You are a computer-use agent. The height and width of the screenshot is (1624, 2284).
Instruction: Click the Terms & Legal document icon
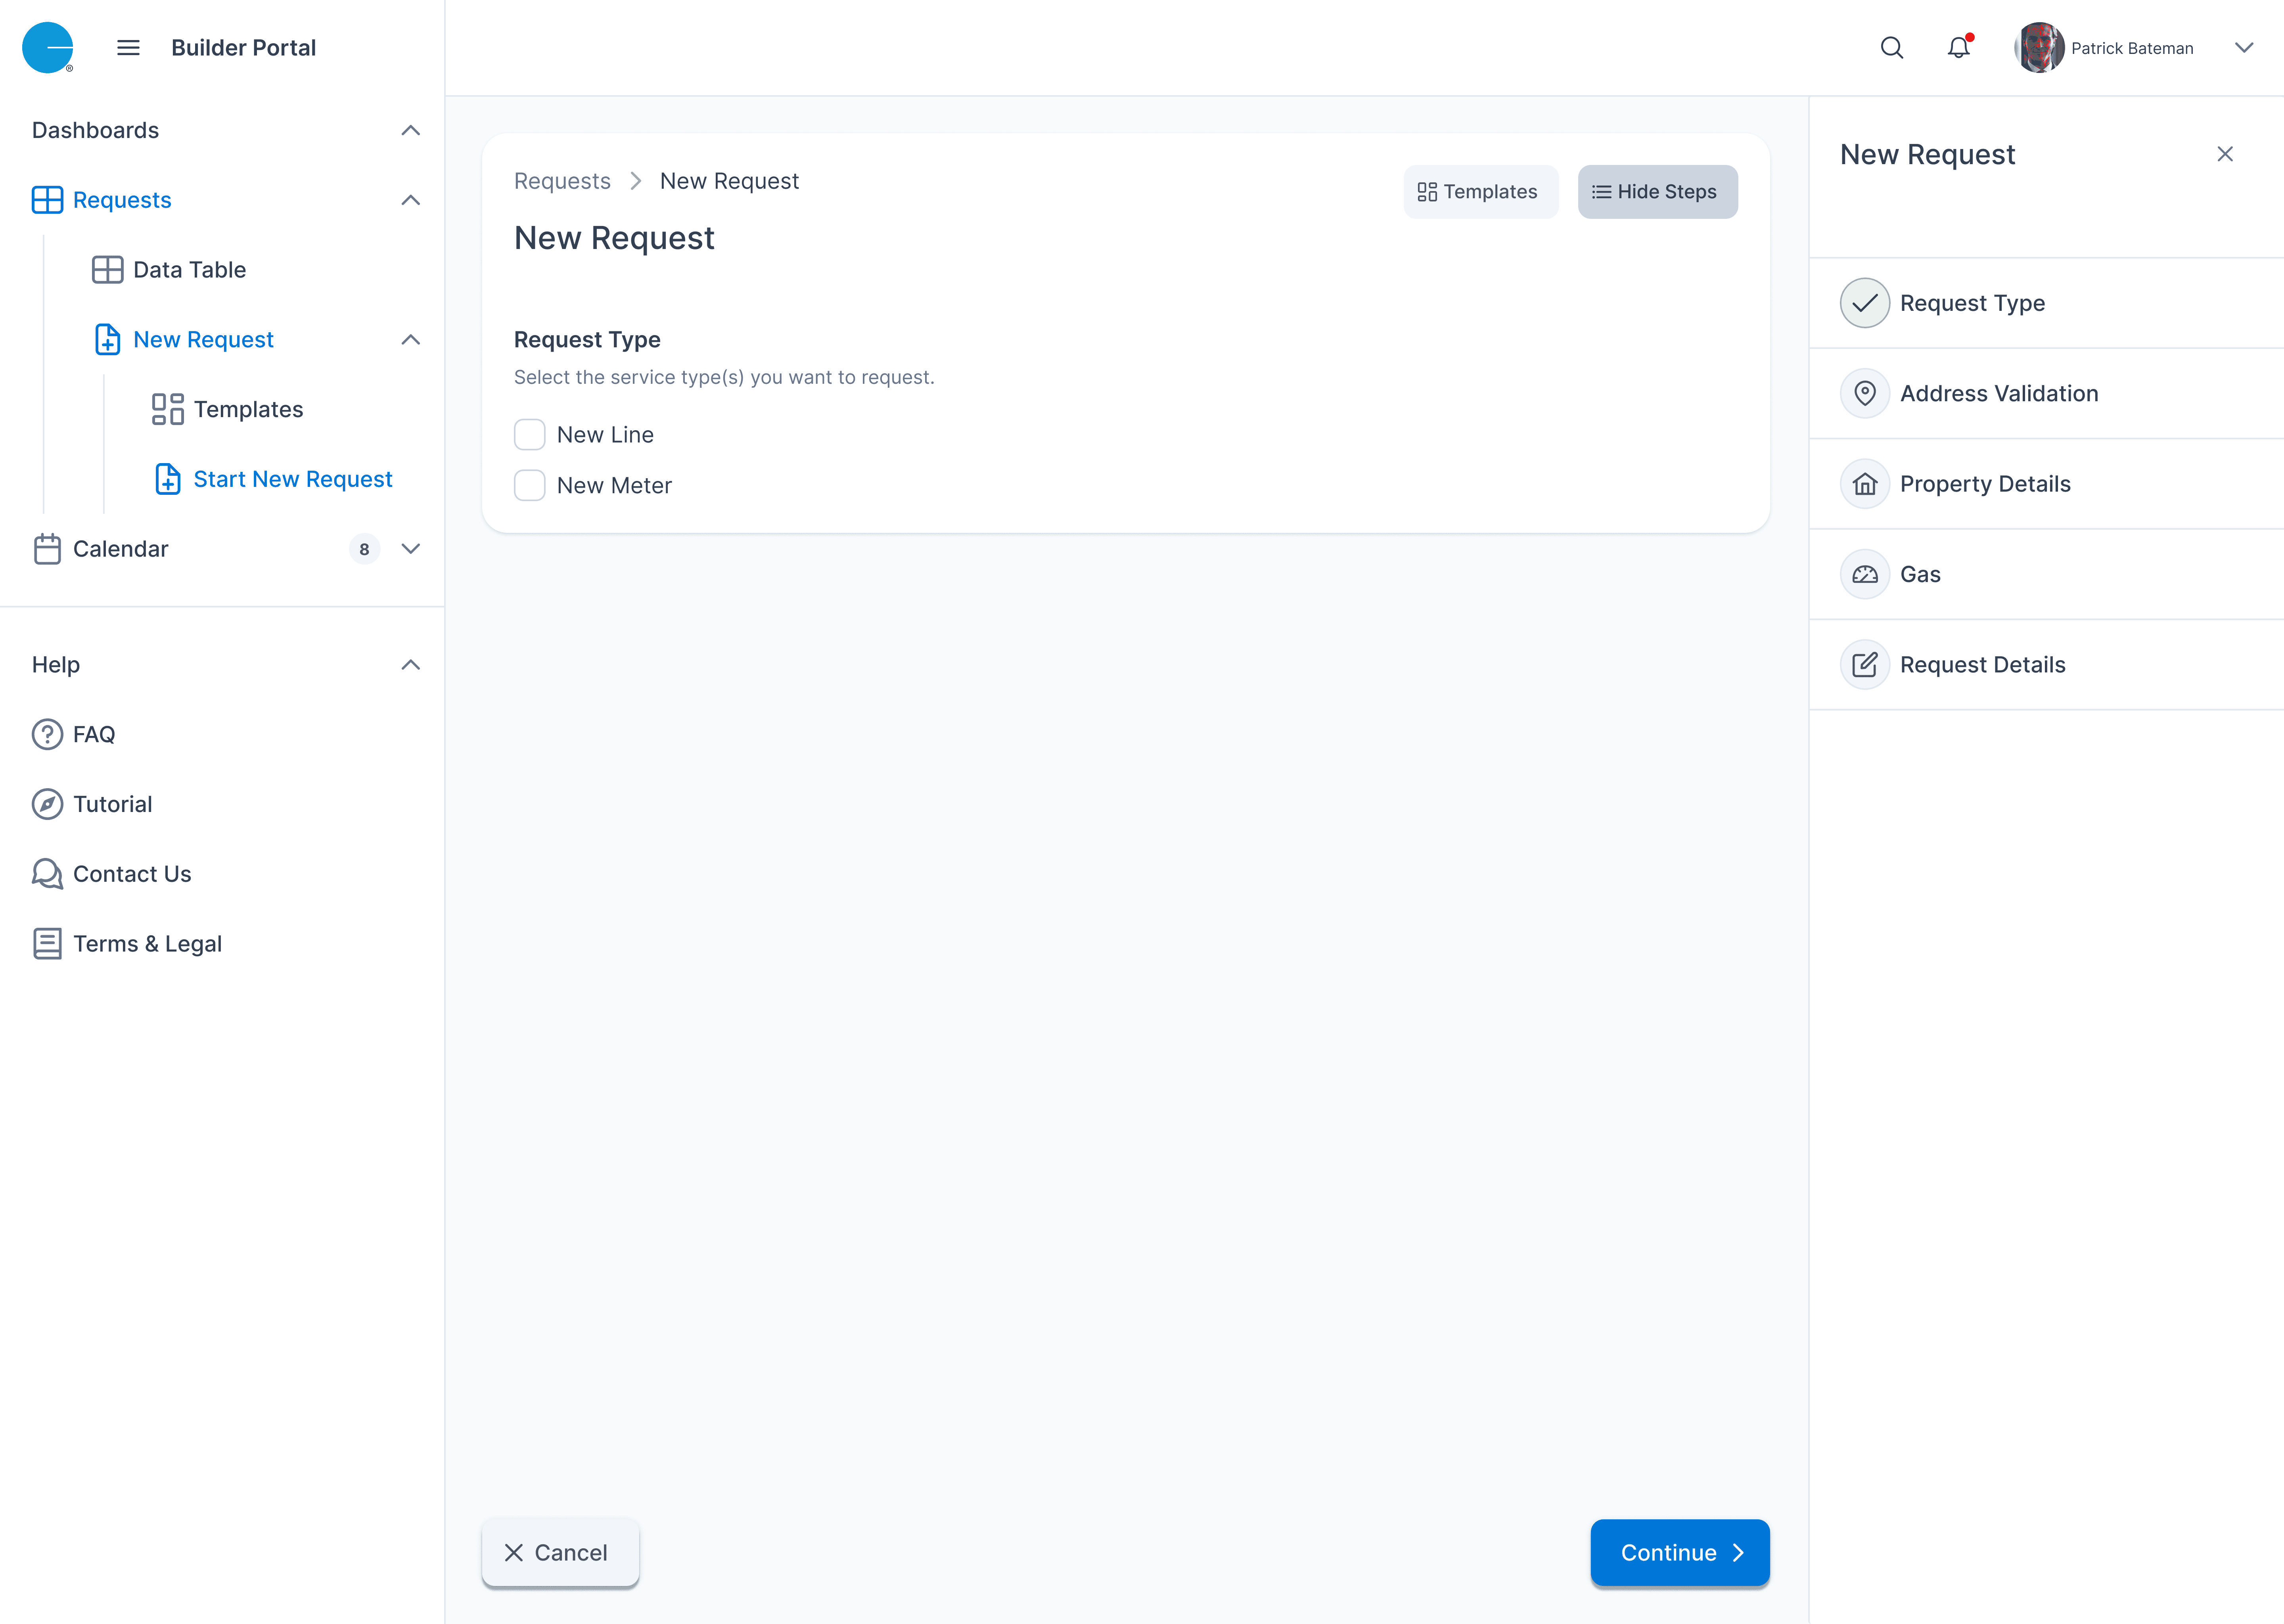[x=47, y=943]
